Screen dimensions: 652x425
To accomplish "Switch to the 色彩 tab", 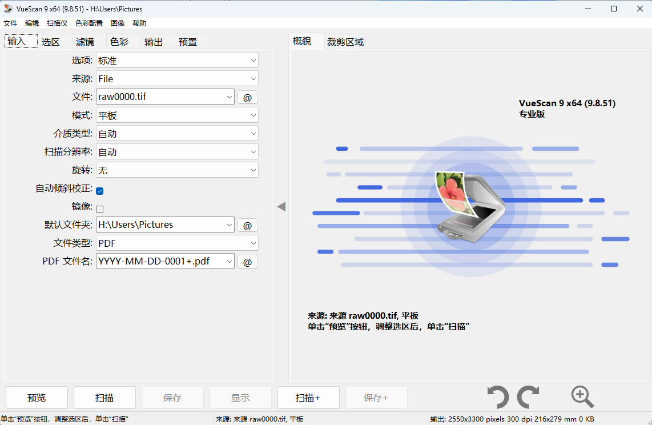I will click(x=123, y=42).
